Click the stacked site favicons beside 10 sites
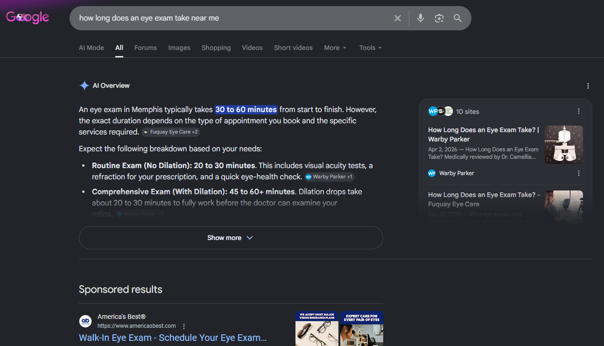604x346 pixels. pyautogui.click(x=441, y=111)
